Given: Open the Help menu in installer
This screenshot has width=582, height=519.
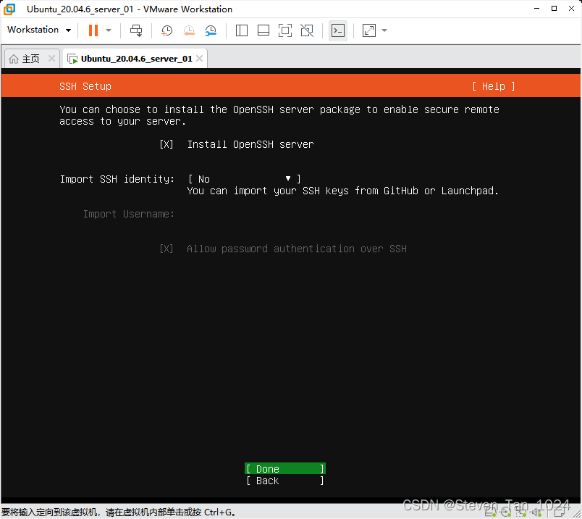Looking at the screenshot, I should coord(493,87).
